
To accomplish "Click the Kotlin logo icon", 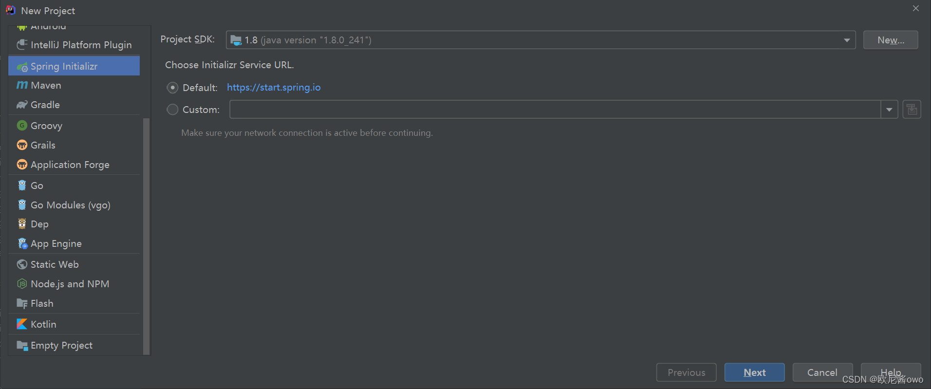I will (22, 324).
